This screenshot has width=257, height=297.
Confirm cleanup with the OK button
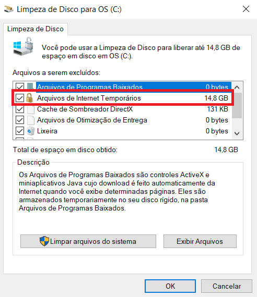(170, 286)
